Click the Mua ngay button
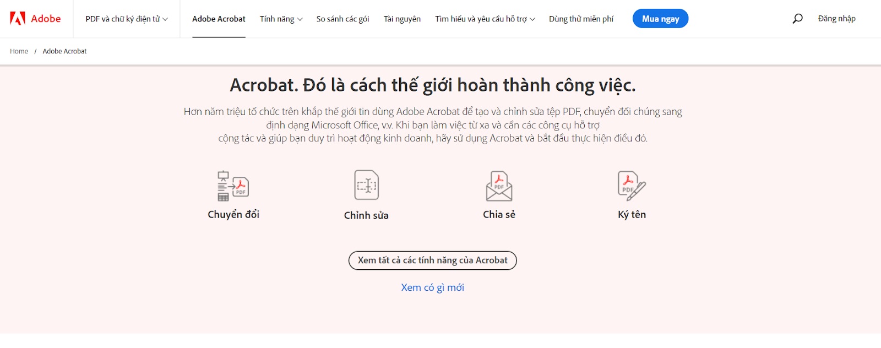The width and height of the screenshot is (881, 348). [x=660, y=19]
